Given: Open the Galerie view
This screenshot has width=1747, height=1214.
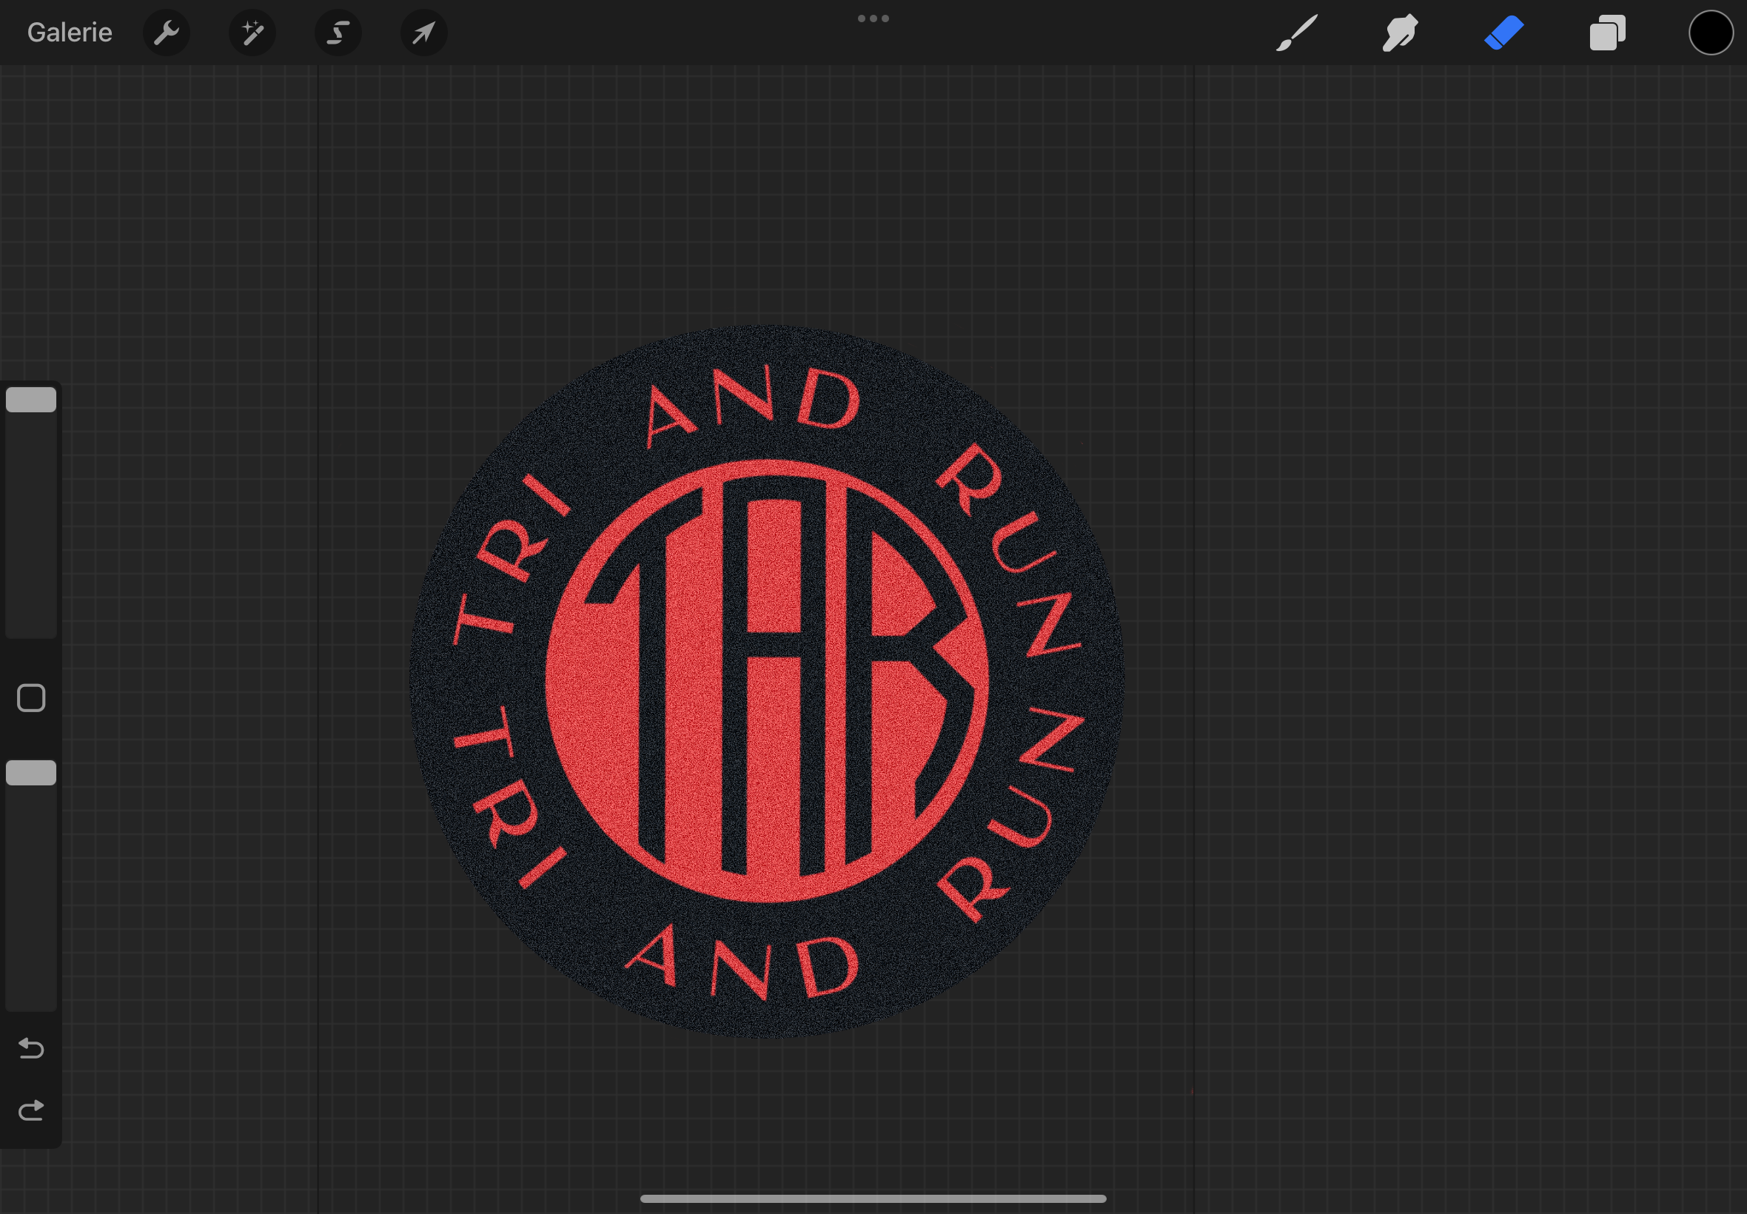Looking at the screenshot, I should (x=69, y=33).
